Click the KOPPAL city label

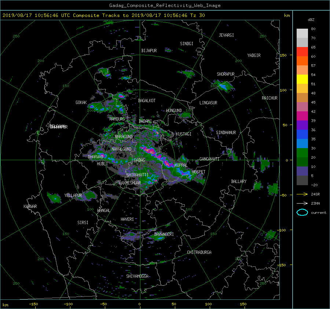point(181,165)
